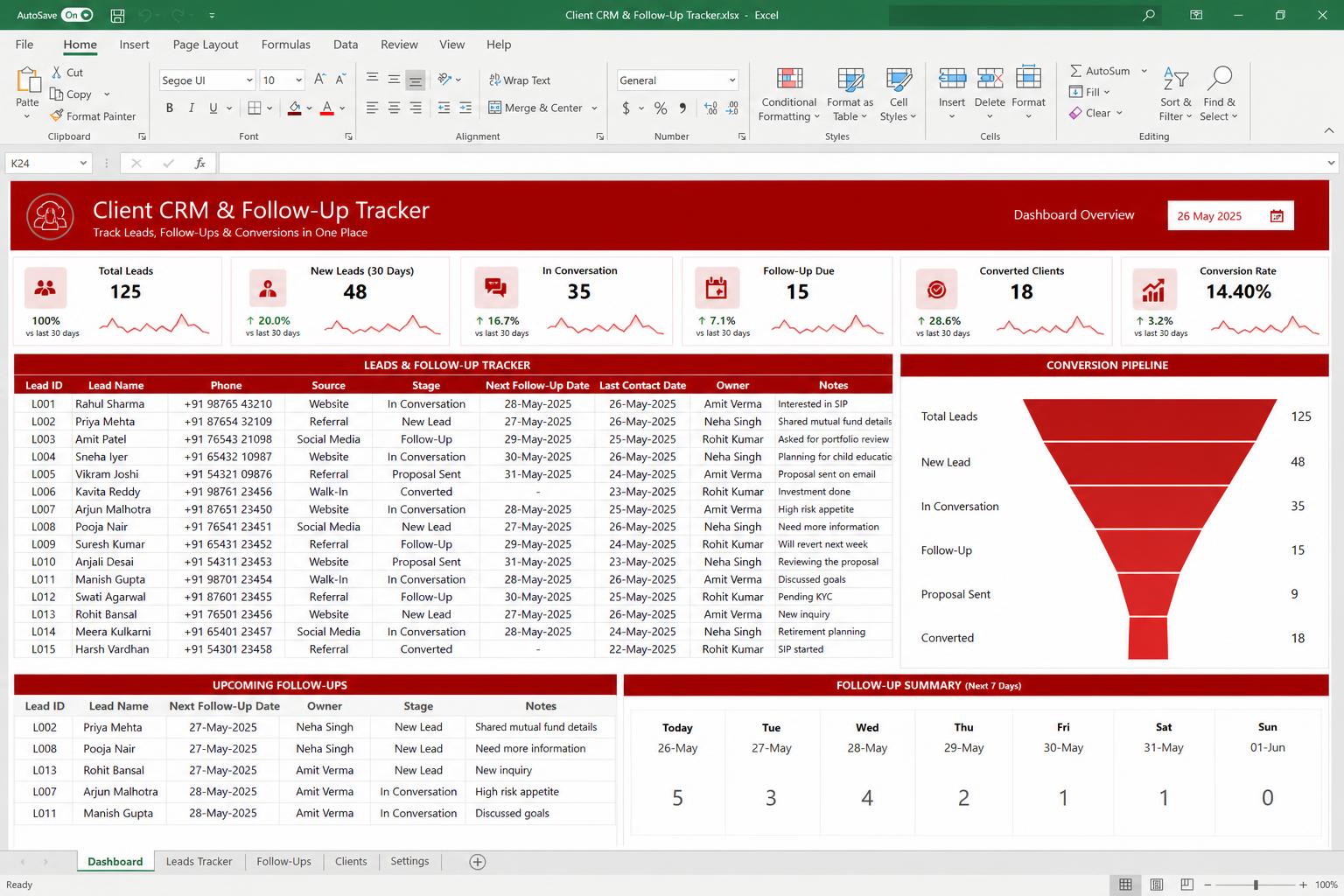This screenshot has height=896, width=1344.
Task: Expand the formula bar chevron
Action: click(x=1331, y=163)
